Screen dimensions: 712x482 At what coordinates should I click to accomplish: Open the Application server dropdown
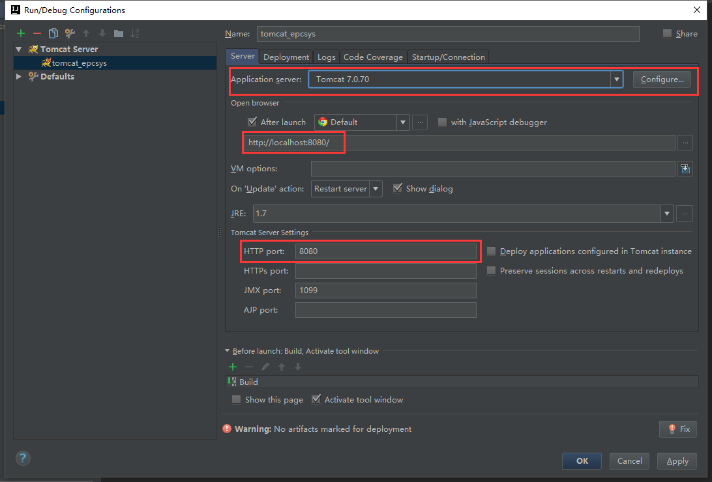[616, 79]
